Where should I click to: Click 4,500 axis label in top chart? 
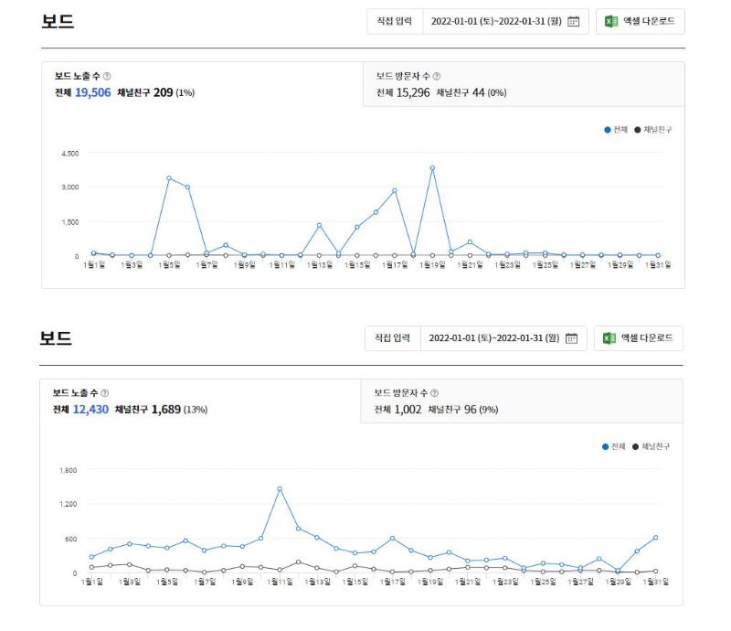pyautogui.click(x=70, y=154)
